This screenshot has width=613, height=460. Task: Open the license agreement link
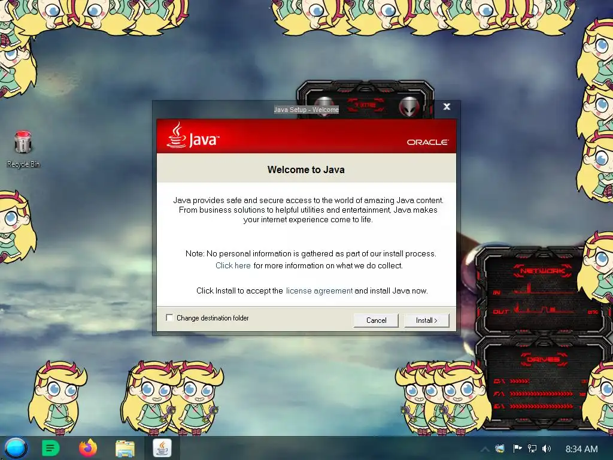pyautogui.click(x=319, y=290)
